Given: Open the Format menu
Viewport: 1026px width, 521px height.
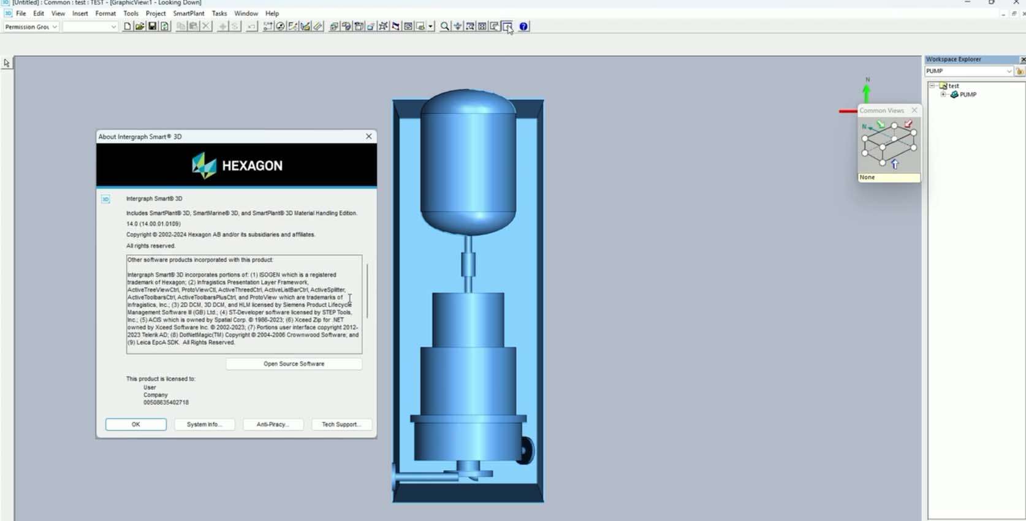Looking at the screenshot, I should point(105,13).
